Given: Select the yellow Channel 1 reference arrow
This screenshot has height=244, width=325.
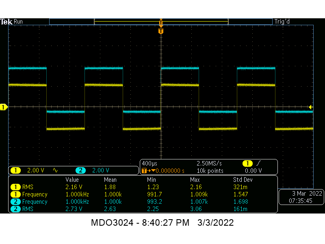Looking at the screenshot, I should [4, 107].
